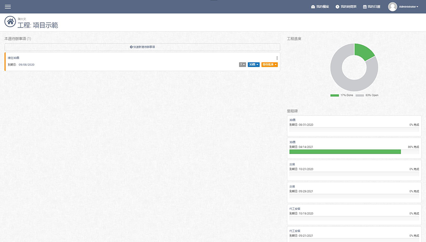The image size is (426, 242).
Task: Open the orange 等待批准 status dropdown
Action: [269, 65]
